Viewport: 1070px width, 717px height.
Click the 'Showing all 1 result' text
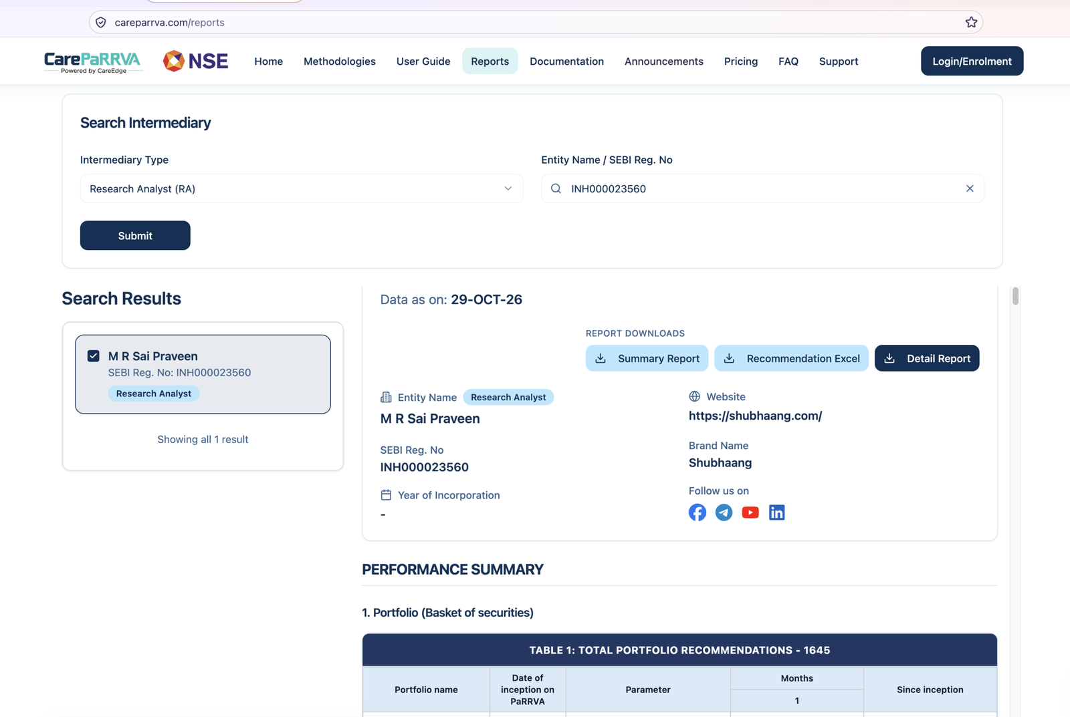click(203, 439)
